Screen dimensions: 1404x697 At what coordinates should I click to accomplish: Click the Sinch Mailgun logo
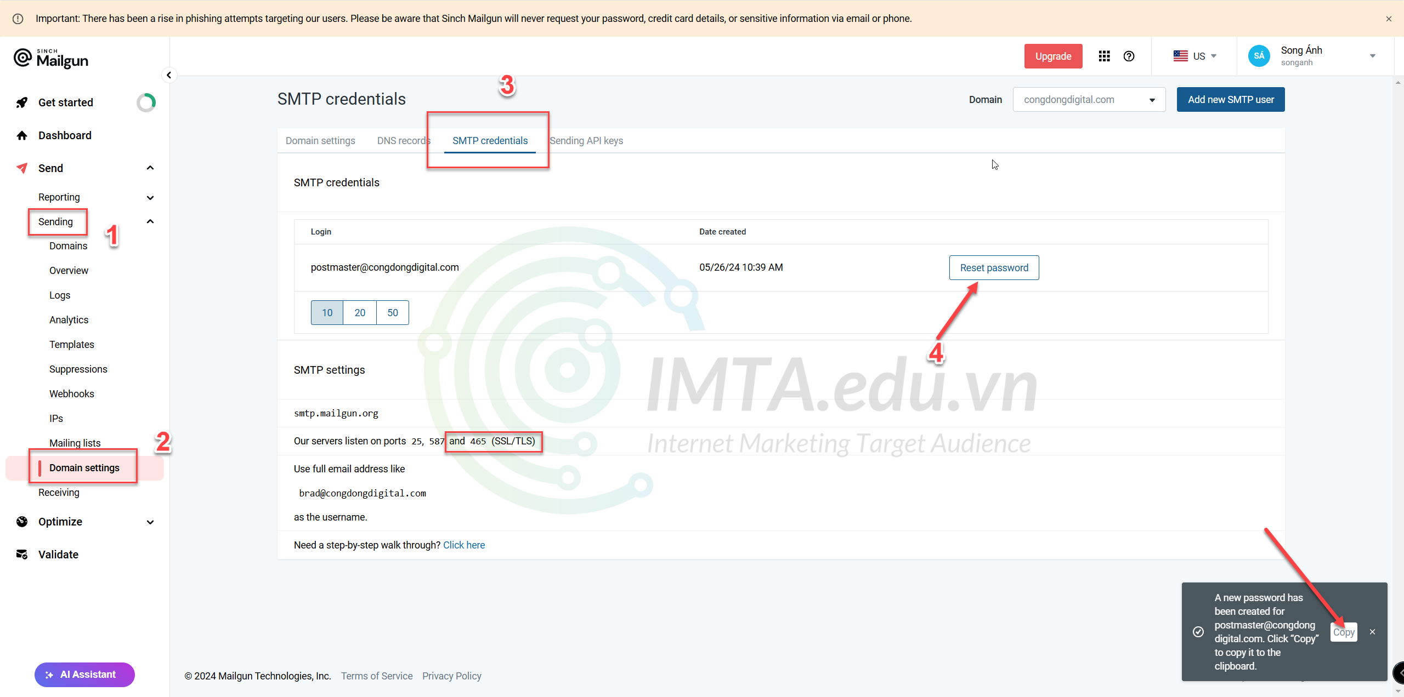pos(51,58)
